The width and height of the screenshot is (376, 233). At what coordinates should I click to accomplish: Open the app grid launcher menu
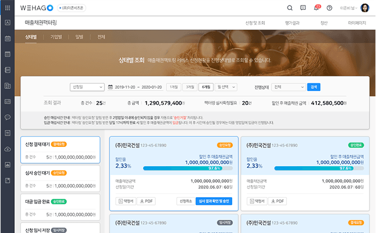[7, 8]
